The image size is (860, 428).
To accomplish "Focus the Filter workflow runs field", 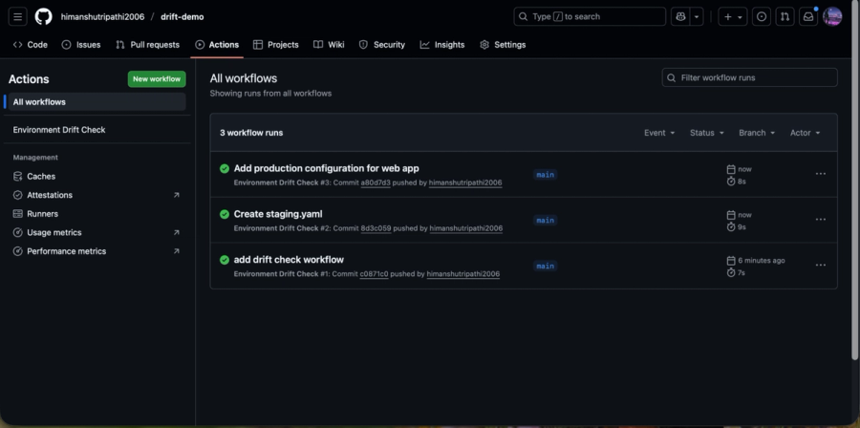I will click(750, 77).
